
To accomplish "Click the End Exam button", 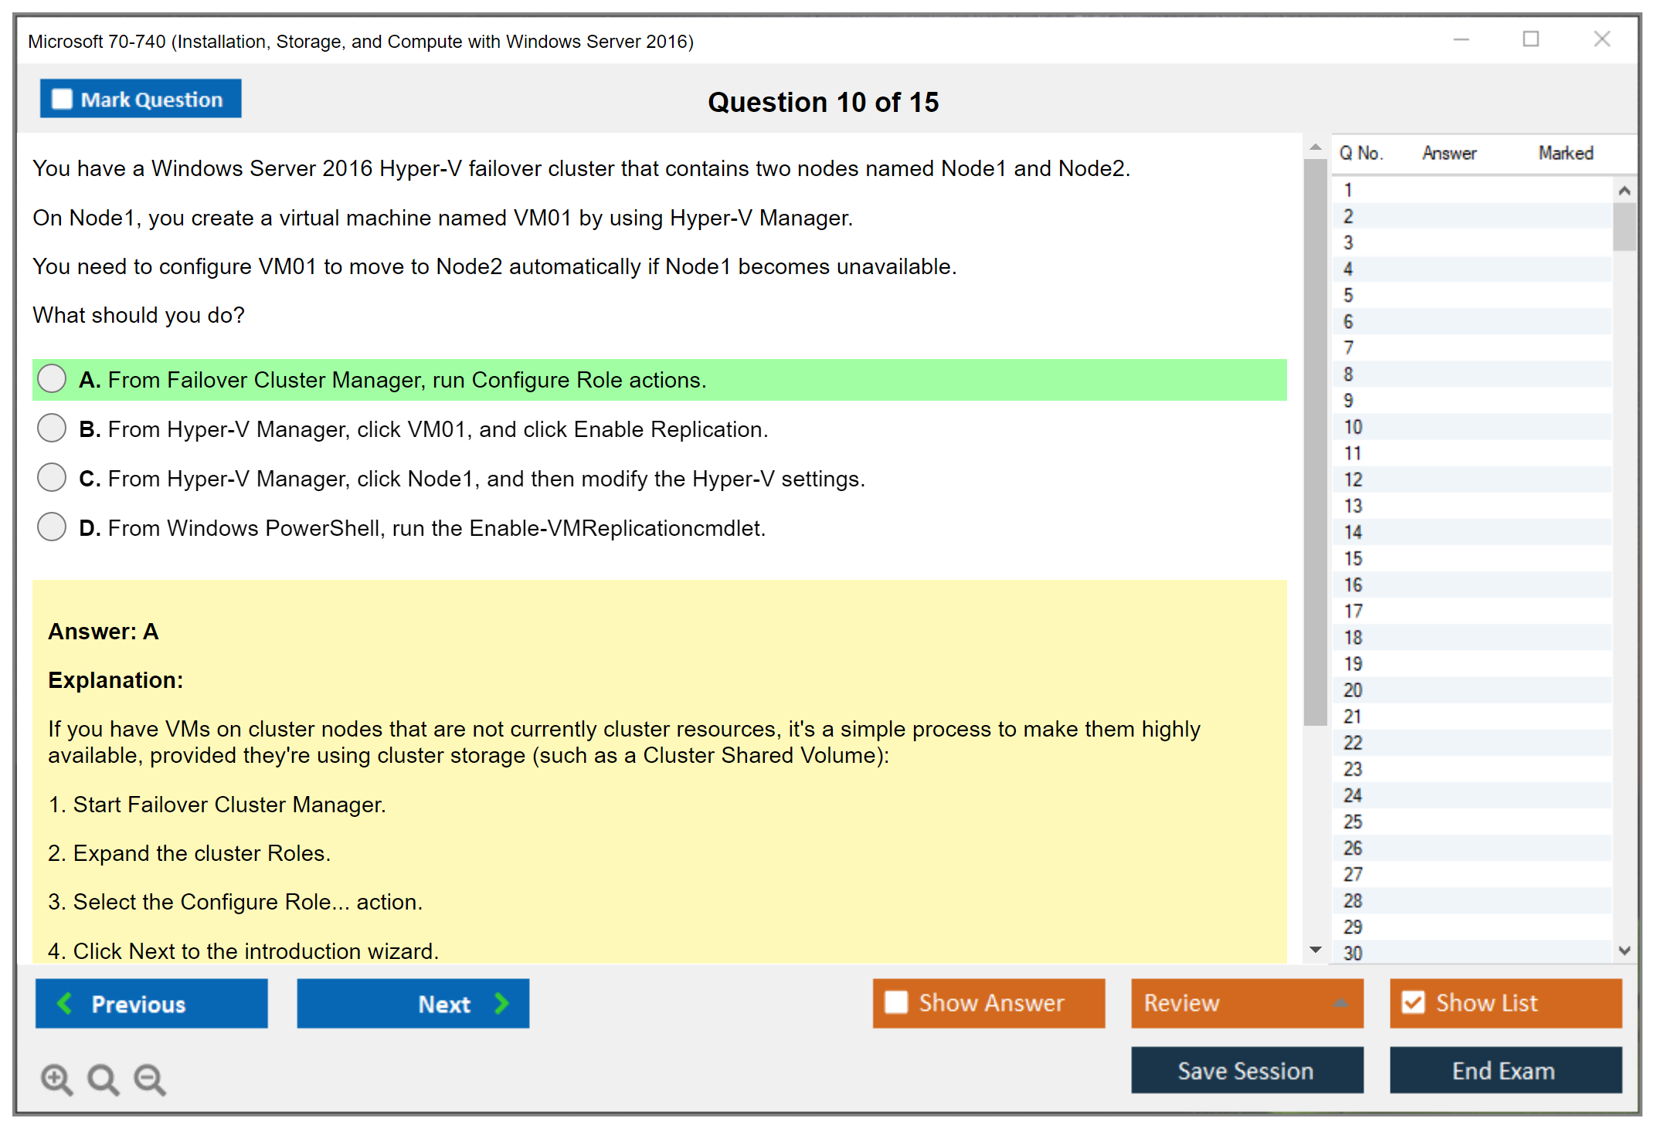I will (x=1504, y=1070).
